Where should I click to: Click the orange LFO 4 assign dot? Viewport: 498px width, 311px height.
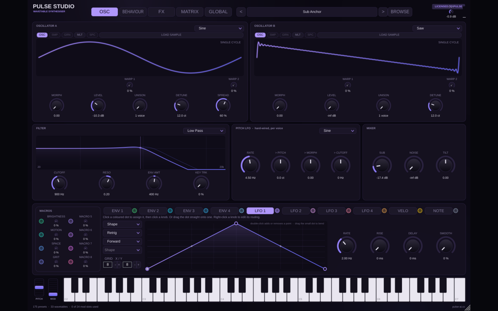tap(384, 211)
